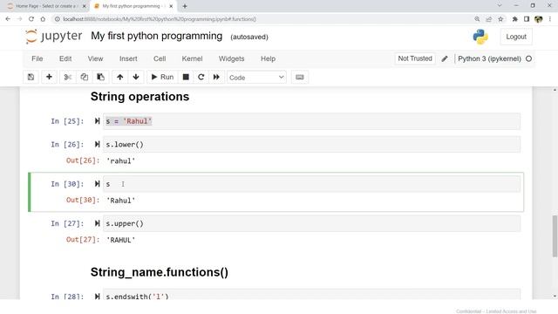Open browser extensions puzzle icon
Viewport: 558px width, 314px height.
[x=514, y=19]
